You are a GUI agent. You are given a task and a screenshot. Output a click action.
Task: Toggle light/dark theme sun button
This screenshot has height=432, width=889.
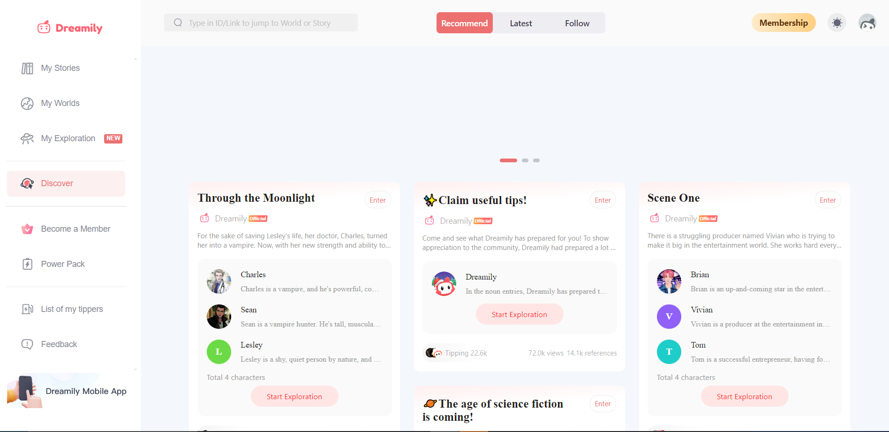tap(837, 23)
